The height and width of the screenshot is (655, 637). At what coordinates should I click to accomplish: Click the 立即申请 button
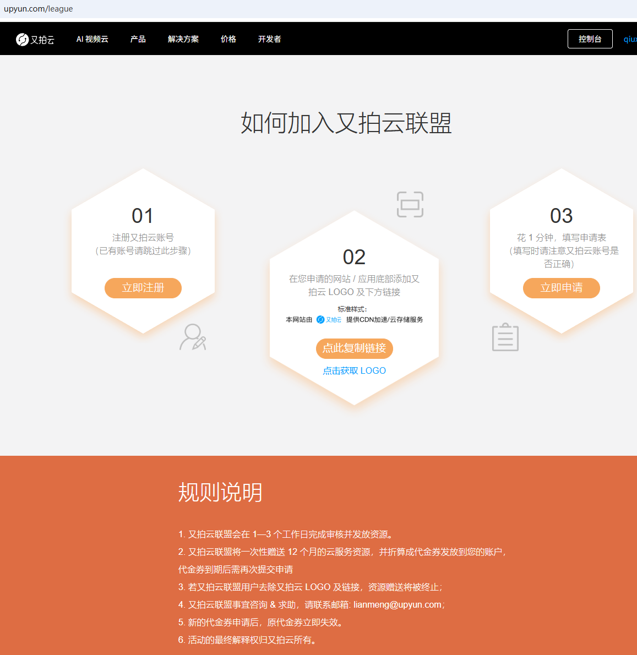pyautogui.click(x=562, y=288)
